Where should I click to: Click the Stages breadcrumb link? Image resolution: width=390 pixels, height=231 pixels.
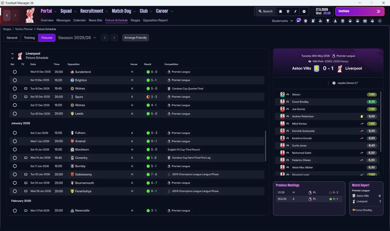point(7,29)
